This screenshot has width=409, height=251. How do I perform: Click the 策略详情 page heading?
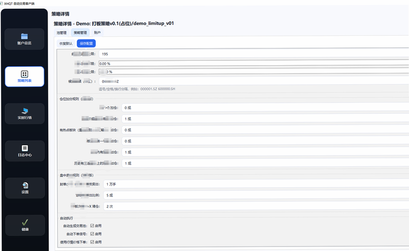[60, 14]
